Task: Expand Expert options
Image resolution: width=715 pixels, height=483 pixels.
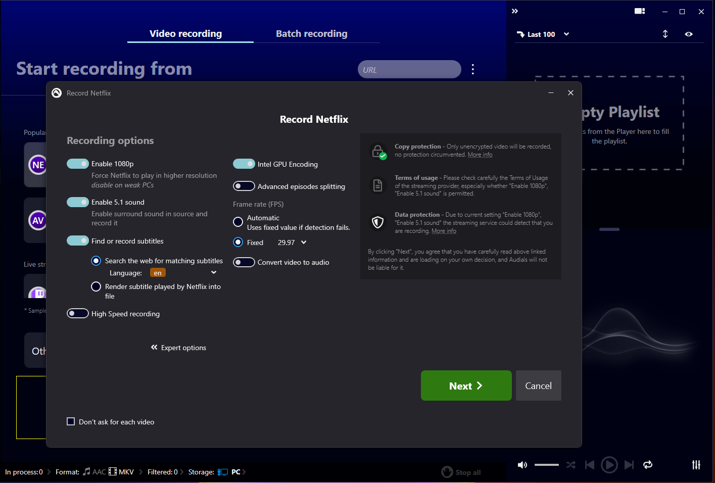Action: point(178,348)
